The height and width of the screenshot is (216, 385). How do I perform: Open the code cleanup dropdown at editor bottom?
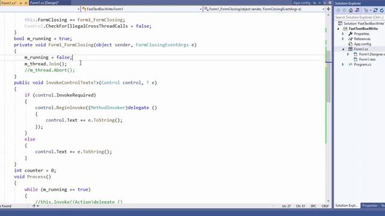[x=38, y=206]
